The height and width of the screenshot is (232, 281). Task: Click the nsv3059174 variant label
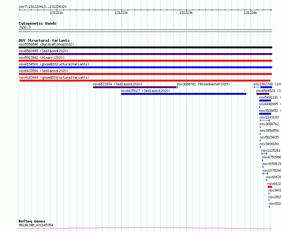pos(272,164)
